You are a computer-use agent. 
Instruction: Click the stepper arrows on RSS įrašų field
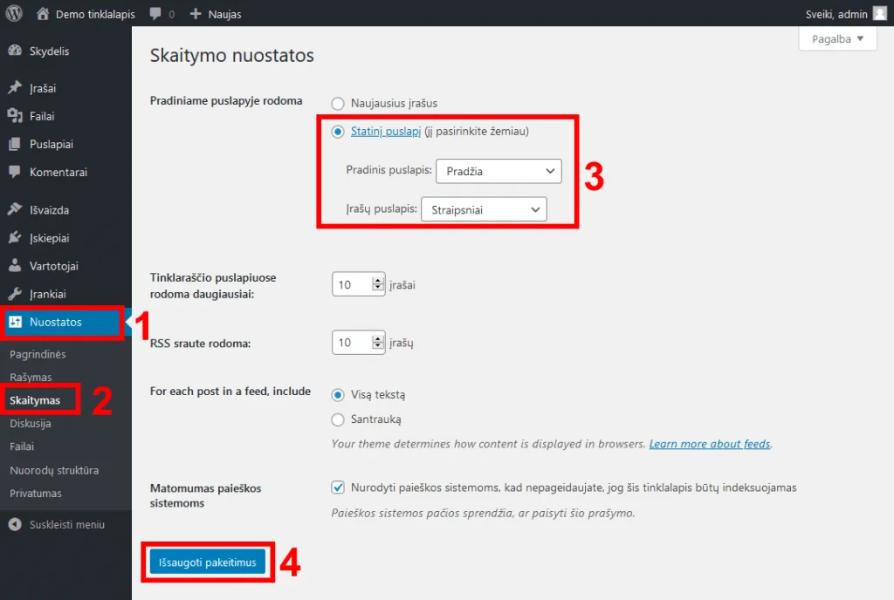tap(378, 342)
